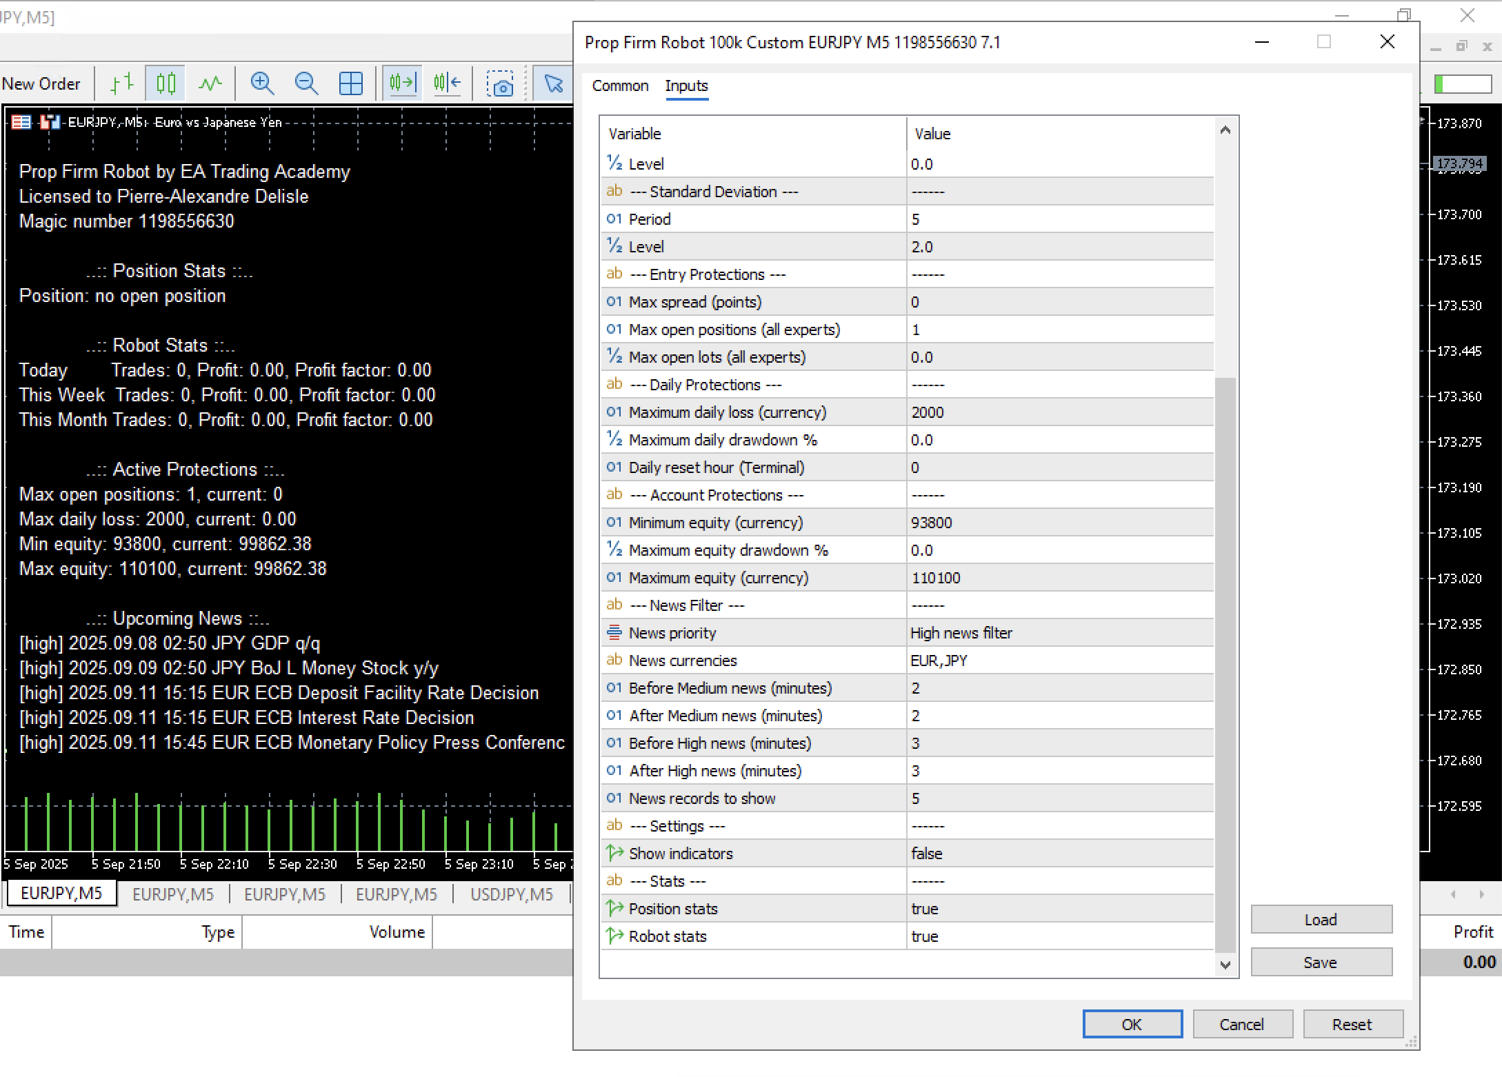Viewport: 1502px width, 1077px height.
Task: Load a settings file with Load
Action: tap(1321, 919)
